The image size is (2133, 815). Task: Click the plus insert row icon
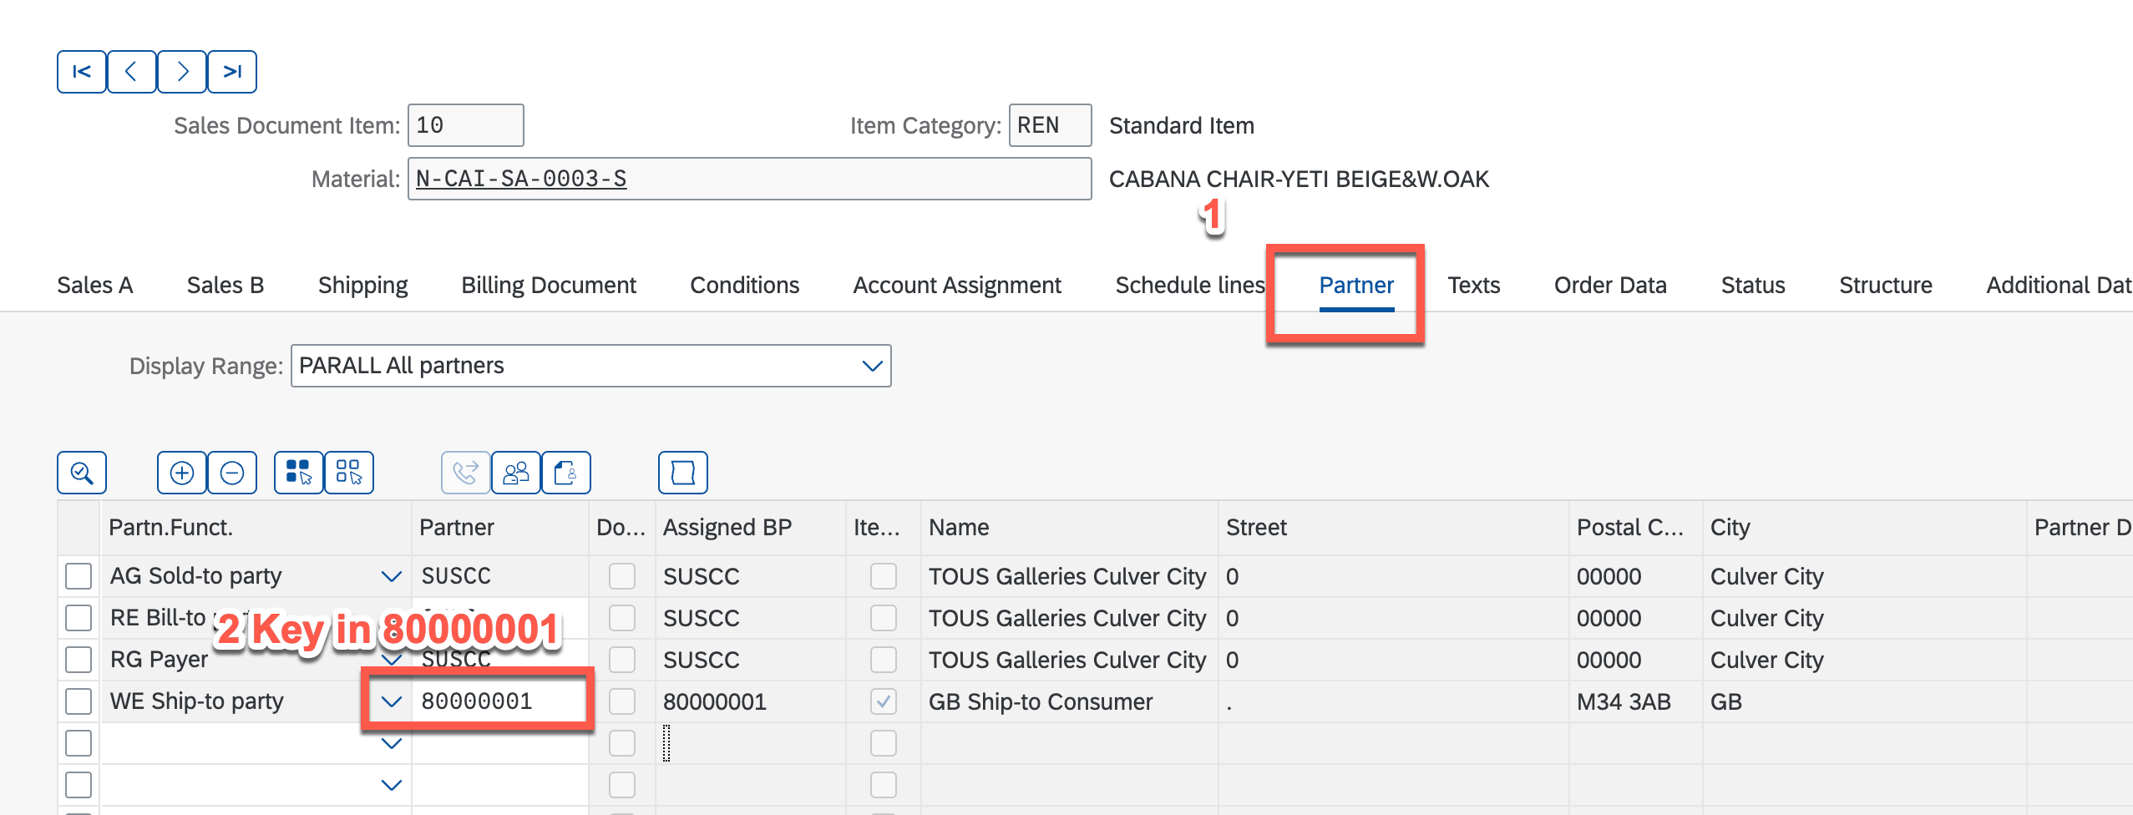click(x=182, y=473)
